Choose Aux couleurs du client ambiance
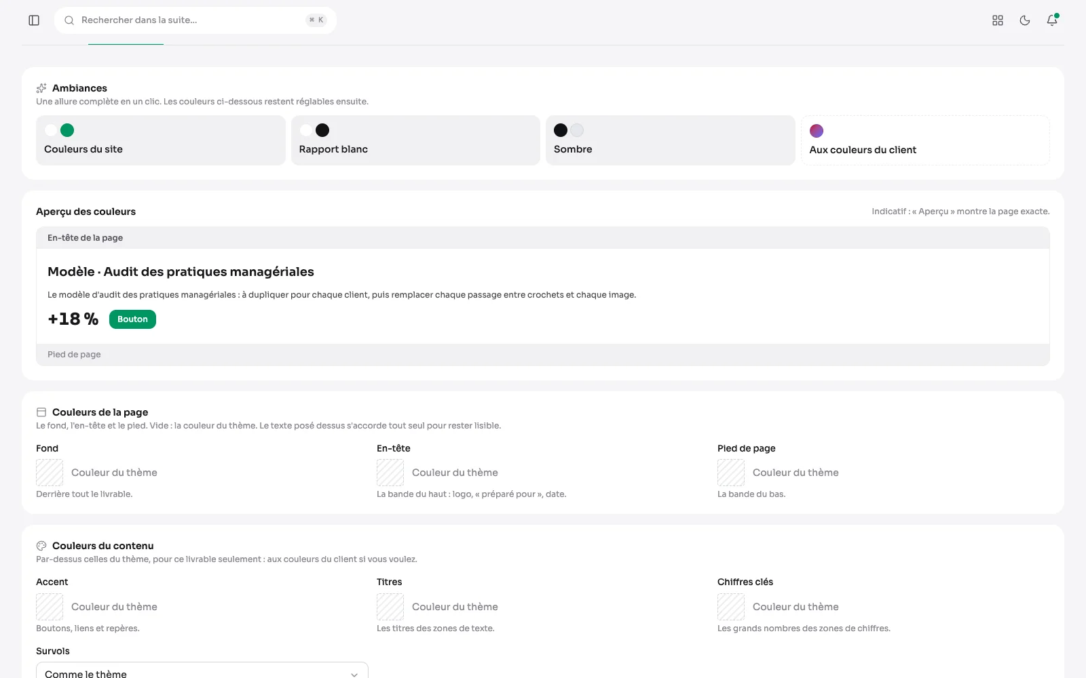1086x678 pixels. 925,140
